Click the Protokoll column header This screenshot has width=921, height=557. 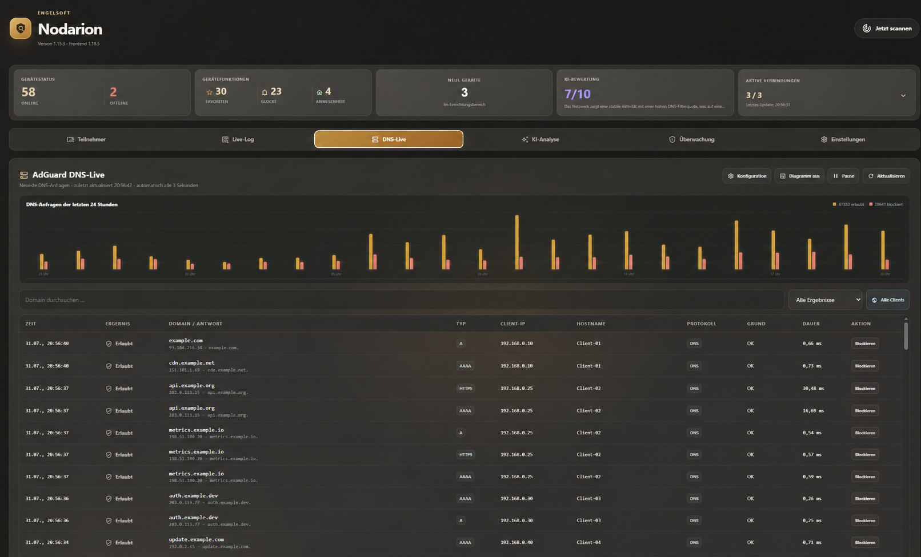(702, 324)
